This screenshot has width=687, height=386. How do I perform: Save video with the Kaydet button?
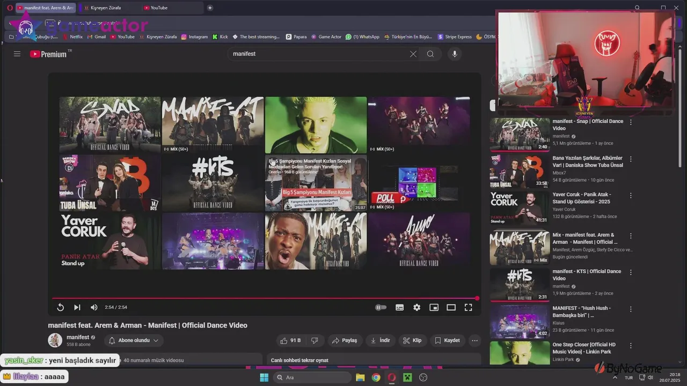(447, 340)
